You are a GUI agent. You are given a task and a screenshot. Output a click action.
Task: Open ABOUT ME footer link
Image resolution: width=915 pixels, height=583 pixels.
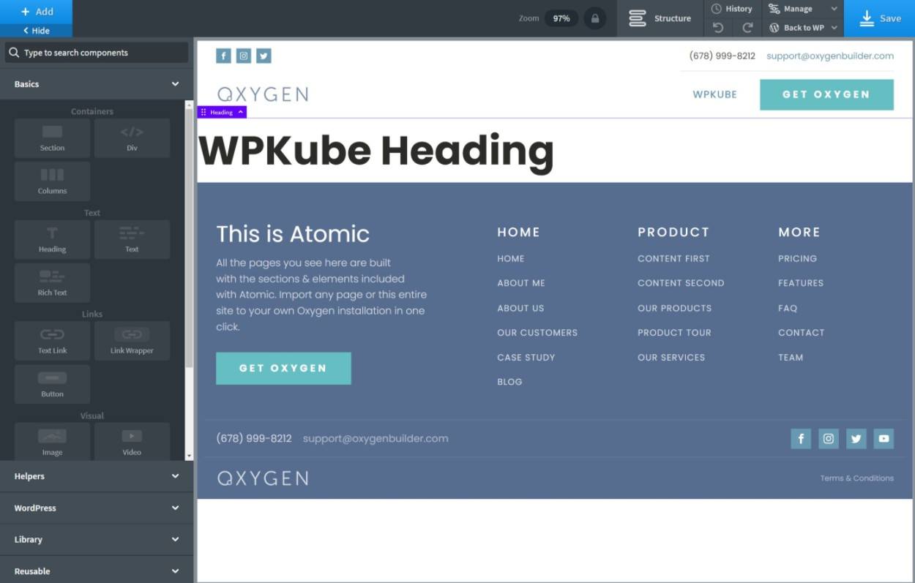click(x=521, y=283)
